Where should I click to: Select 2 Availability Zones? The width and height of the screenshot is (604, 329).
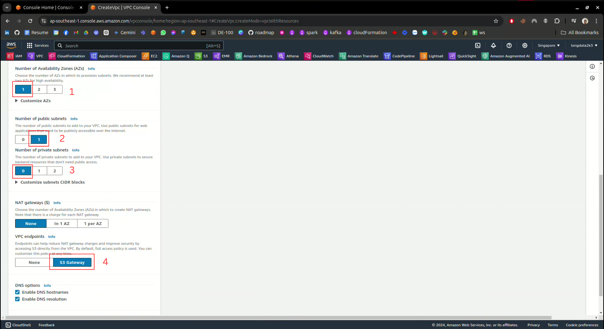39,89
